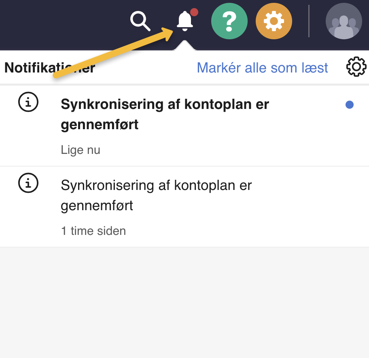Screen dimensions: 369x358
Task: Click the 'Lige nu' timestamp
Action: coord(81,150)
